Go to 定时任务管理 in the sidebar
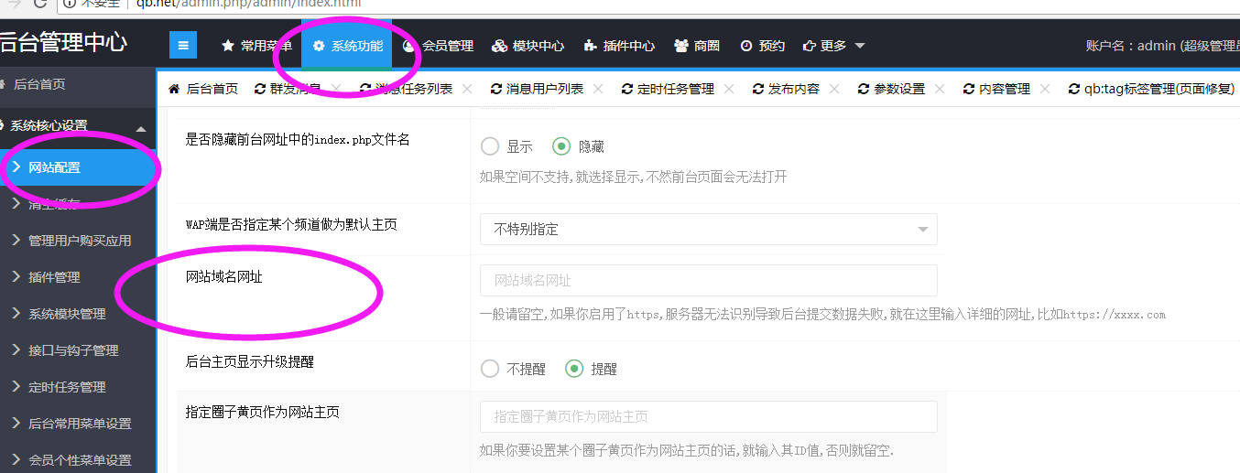The height and width of the screenshot is (473, 1240). pyautogui.click(x=67, y=387)
